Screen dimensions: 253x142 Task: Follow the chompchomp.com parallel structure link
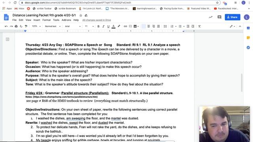pos(65,97)
